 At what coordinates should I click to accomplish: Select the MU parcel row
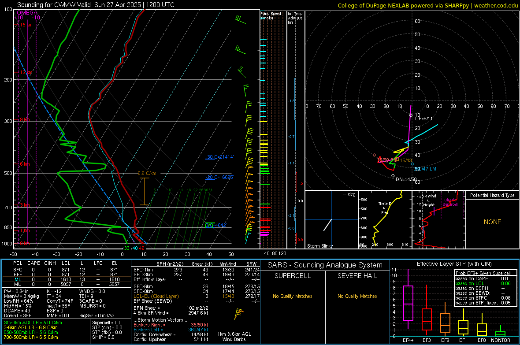[66, 284]
